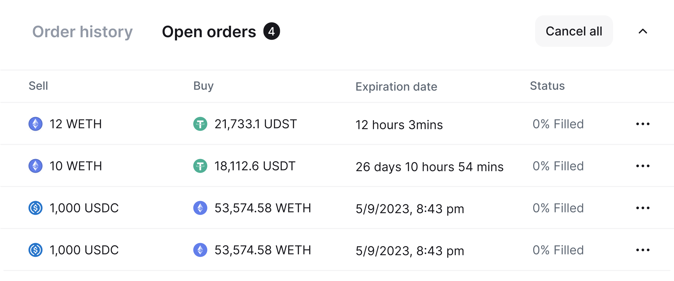Switch to the Order history tab
Screen dimensions: 674x281
[82, 32]
